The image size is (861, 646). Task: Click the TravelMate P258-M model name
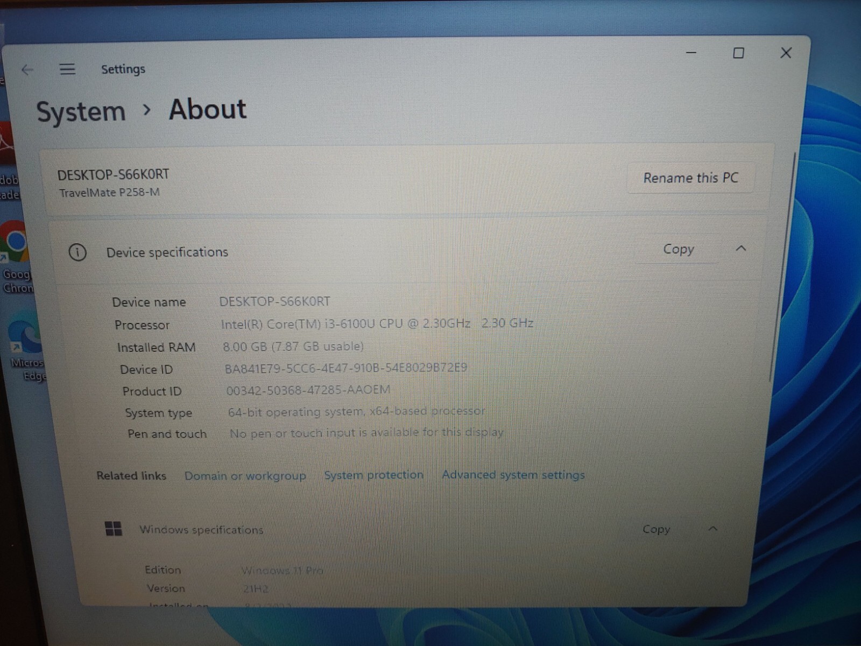109,193
